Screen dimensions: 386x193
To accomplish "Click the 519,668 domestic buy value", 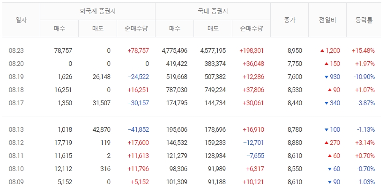I will (177, 77).
